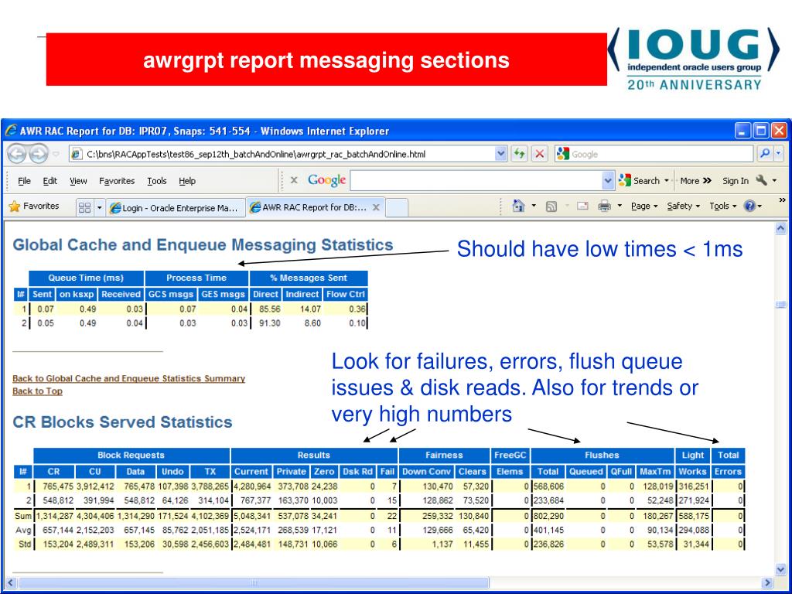The width and height of the screenshot is (792, 594).
Task: Click the 128,019 MaxTm value
Action: pyautogui.click(x=659, y=486)
